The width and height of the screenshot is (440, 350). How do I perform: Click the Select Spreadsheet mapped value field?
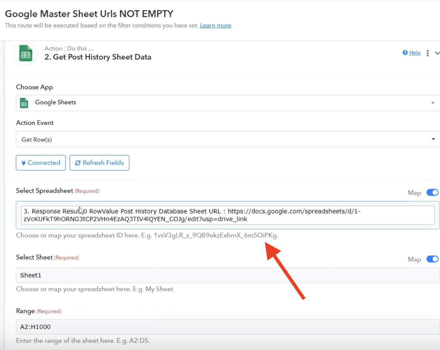click(228, 215)
